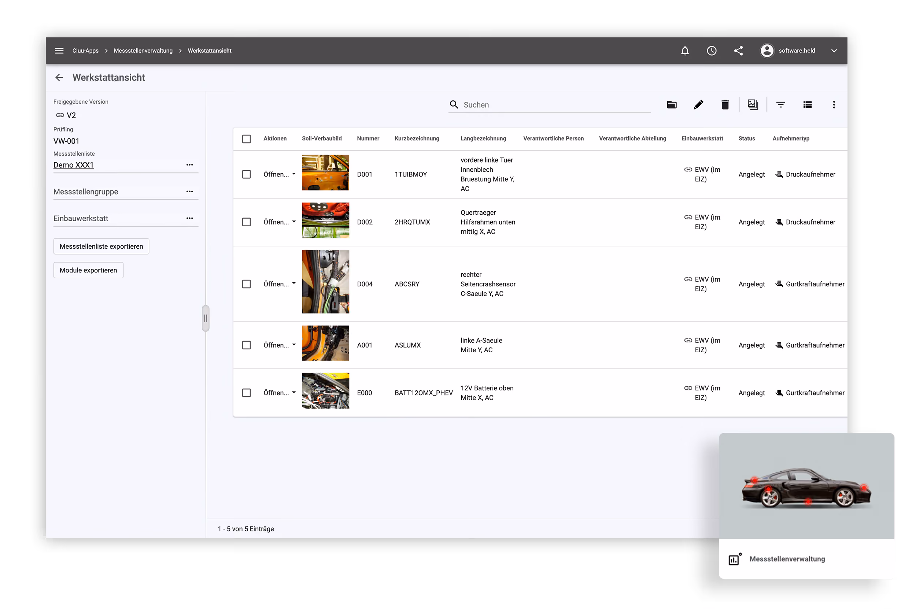The width and height of the screenshot is (916, 609).
Task: Click the share icon in header
Action: pos(738,51)
